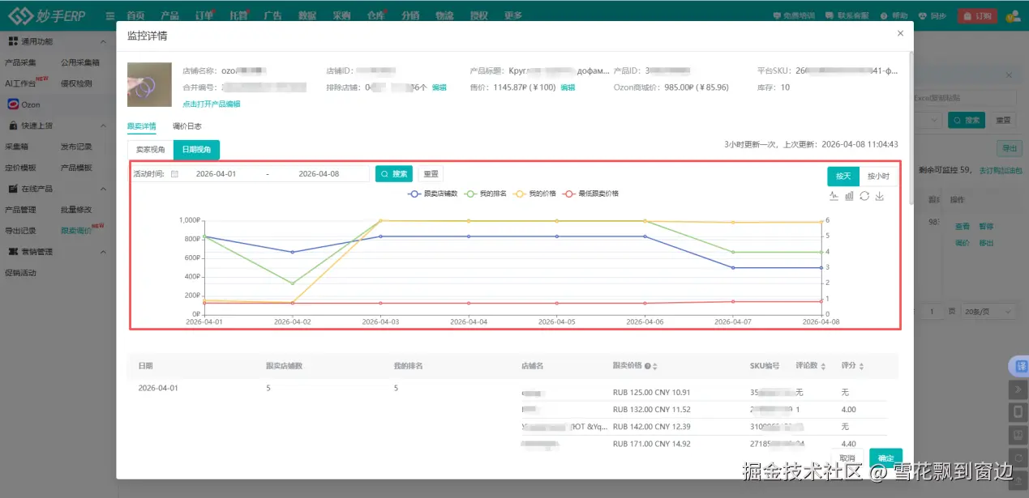Image resolution: width=1029 pixels, height=498 pixels.
Task: Collapse 通用功能 sidebar section
Action: pos(103,41)
